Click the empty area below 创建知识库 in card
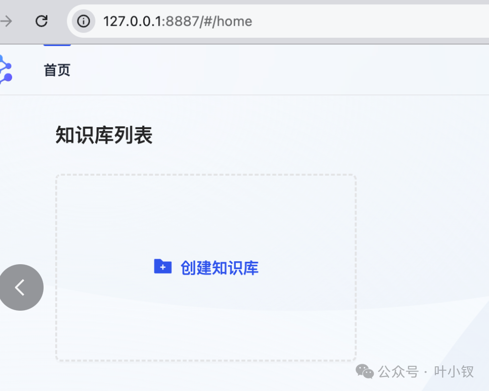This screenshot has width=489, height=391. coord(206,318)
